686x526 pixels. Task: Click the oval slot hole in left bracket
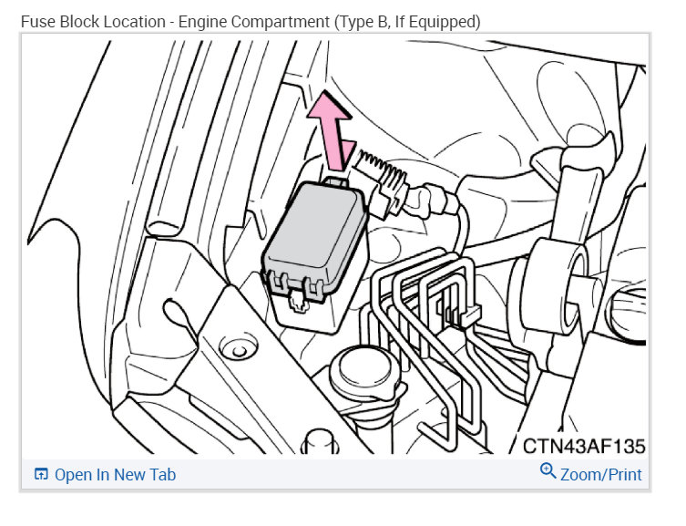pos(179,317)
